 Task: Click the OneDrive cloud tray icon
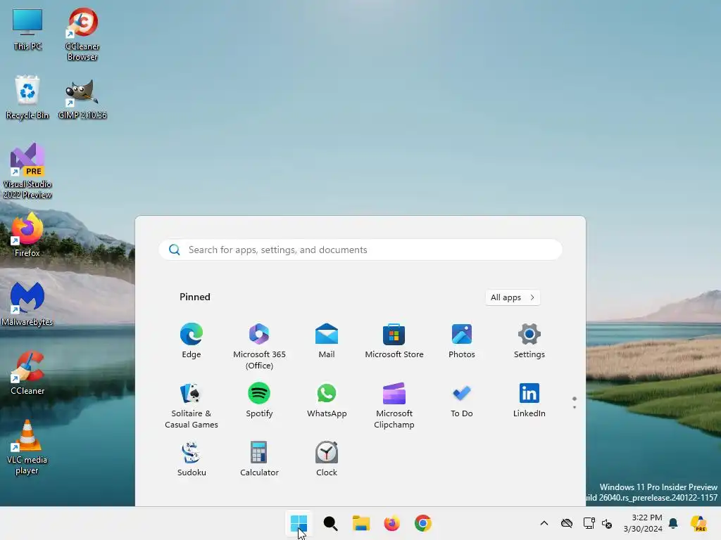click(x=567, y=523)
